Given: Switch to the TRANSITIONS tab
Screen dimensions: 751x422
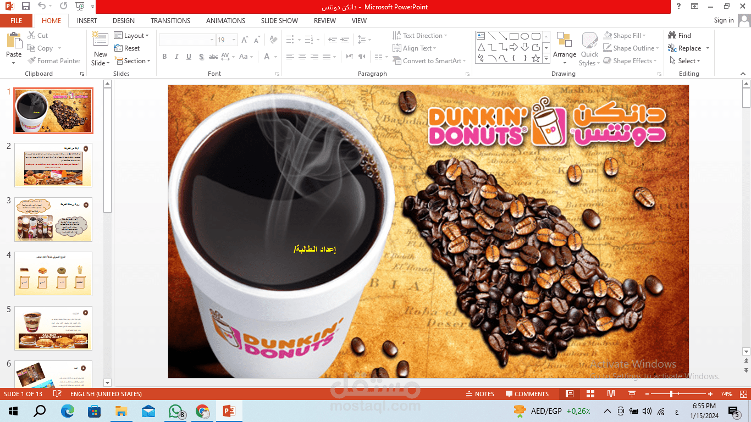Looking at the screenshot, I should (170, 20).
